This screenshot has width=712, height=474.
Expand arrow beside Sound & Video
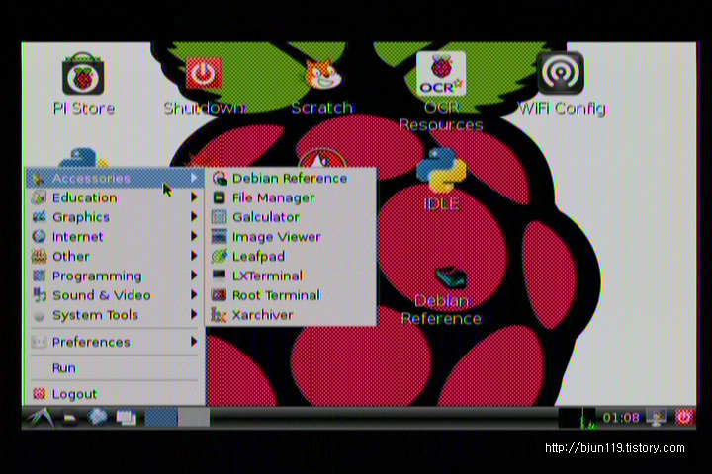point(194,295)
